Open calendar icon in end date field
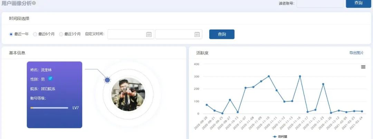The height and width of the screenshot is (139, 373). pos(197,34)
